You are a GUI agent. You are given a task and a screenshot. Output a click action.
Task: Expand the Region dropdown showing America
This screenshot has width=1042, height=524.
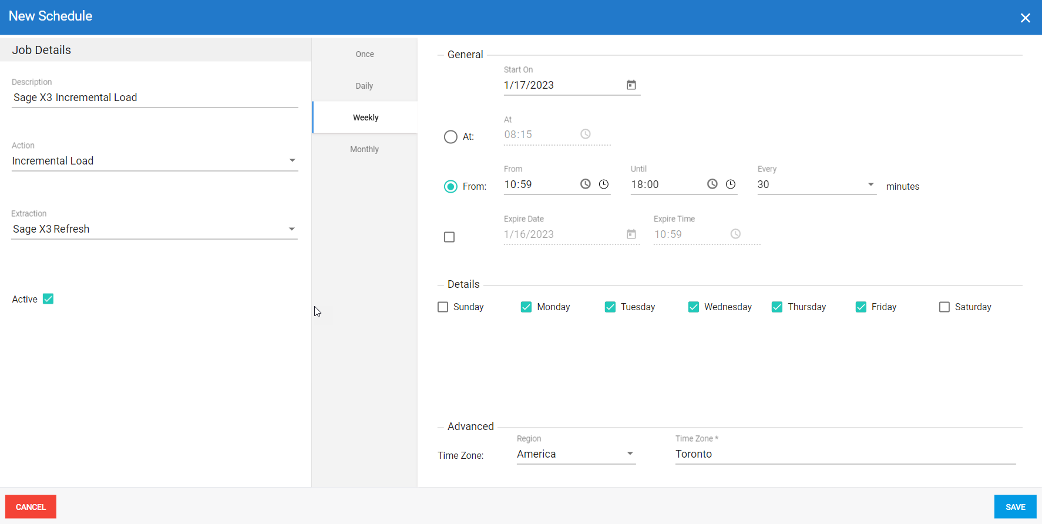pyautogui.click(x=630, y=454)
